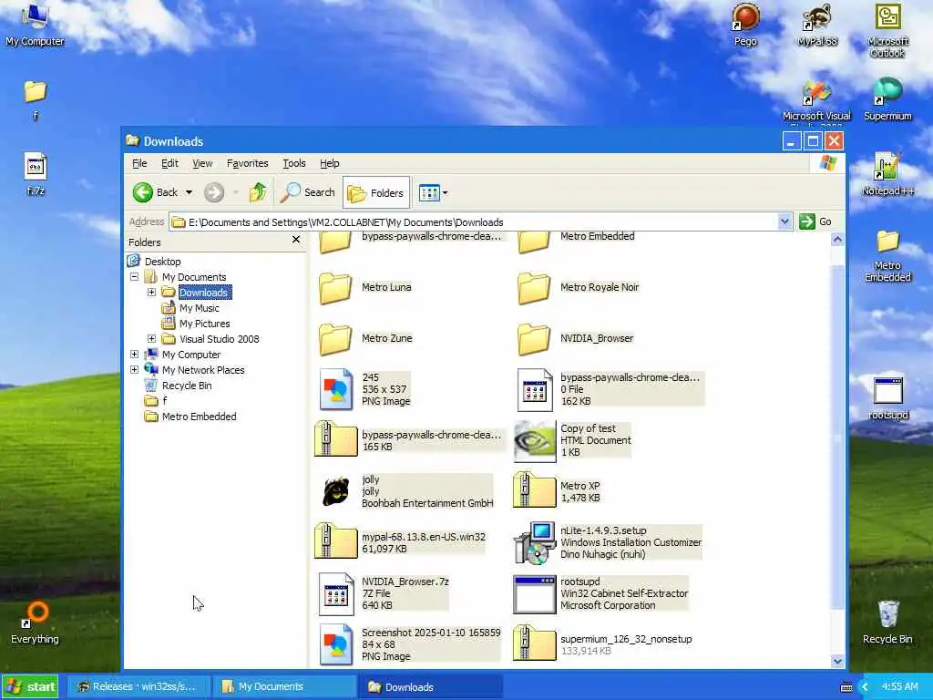Select the NVIDIA_Browser.7z file icon
This screenshot has width=933, height=700.
pos(335,594)
